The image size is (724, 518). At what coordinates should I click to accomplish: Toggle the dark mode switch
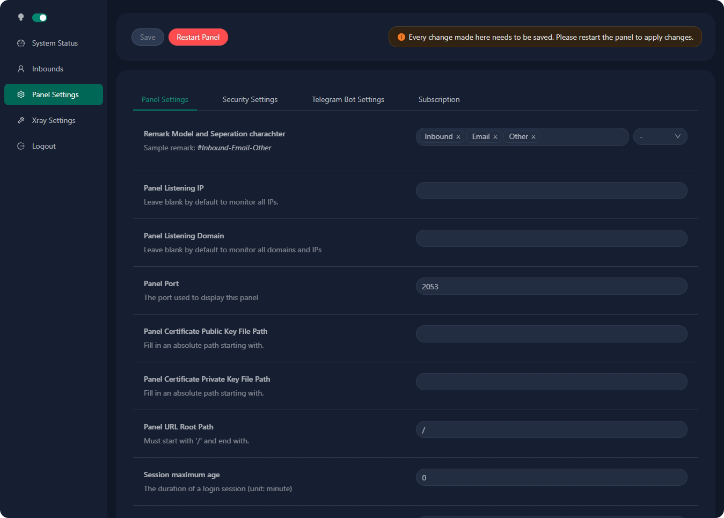pos(40,18)
